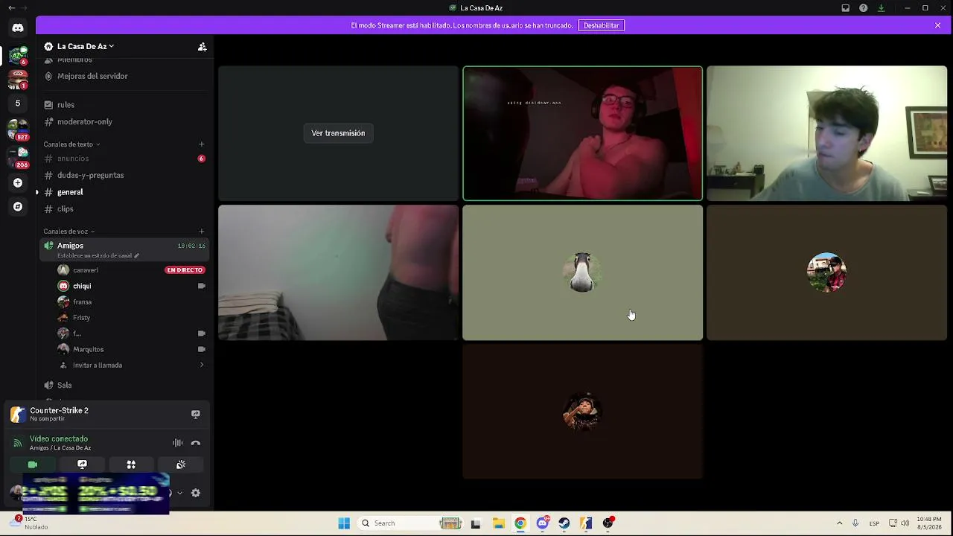Disconnect from voice with hang-up icon

coord(196,443)
